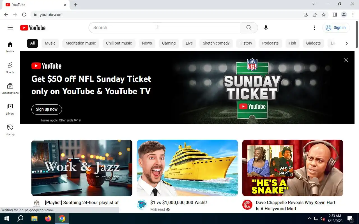
Task: Start voice search with microphone icon
Action: [266, 28]
